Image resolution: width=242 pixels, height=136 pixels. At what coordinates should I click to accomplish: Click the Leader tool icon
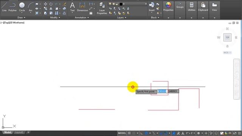pyautogui.click(x=91, y=8)
